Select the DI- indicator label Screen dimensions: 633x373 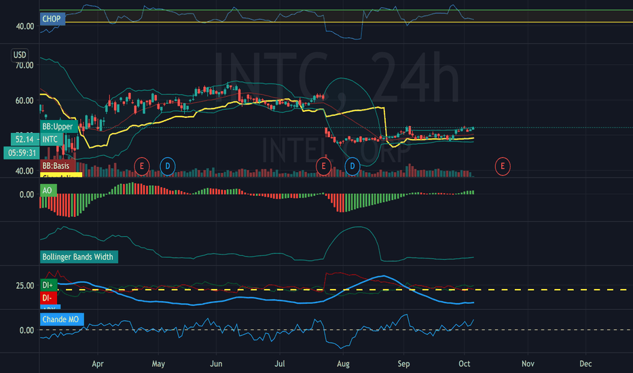coord(48,298)
